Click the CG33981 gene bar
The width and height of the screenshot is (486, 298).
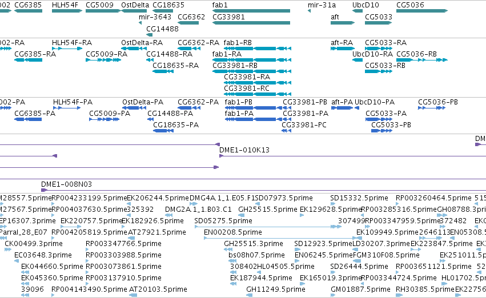click(251, 23)
